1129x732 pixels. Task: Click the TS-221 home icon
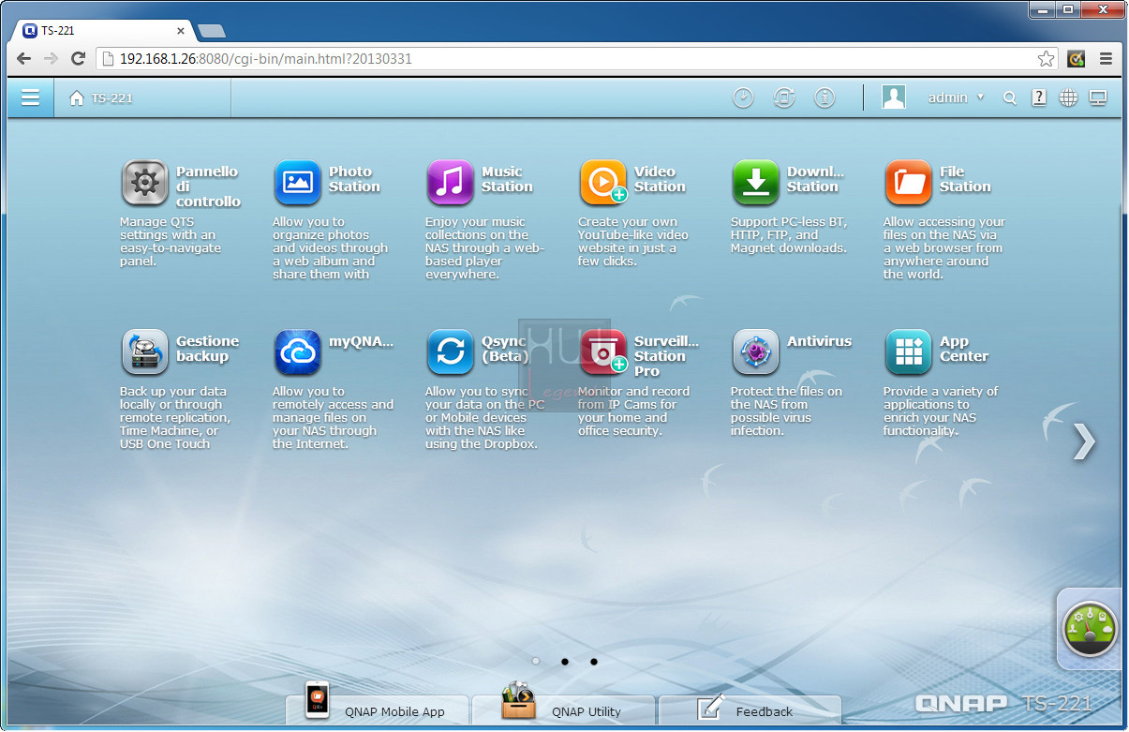(77, 97)
